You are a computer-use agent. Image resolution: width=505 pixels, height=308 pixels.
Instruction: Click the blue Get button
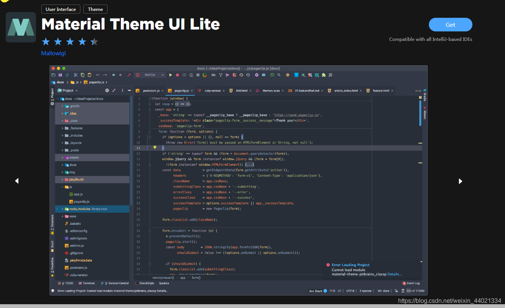(x=450, y=25)
